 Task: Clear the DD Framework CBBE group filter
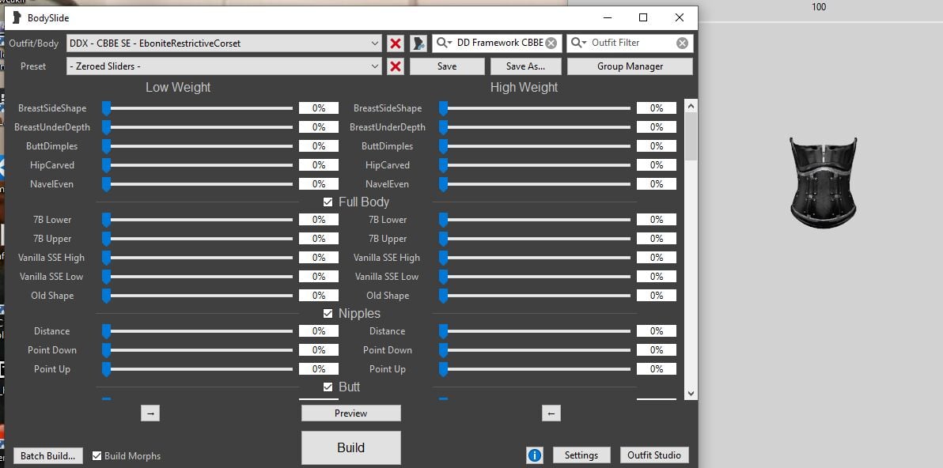[551, 43]
